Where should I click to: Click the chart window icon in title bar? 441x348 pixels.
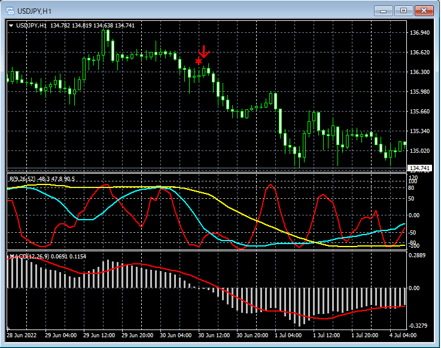tap(10, 10)
